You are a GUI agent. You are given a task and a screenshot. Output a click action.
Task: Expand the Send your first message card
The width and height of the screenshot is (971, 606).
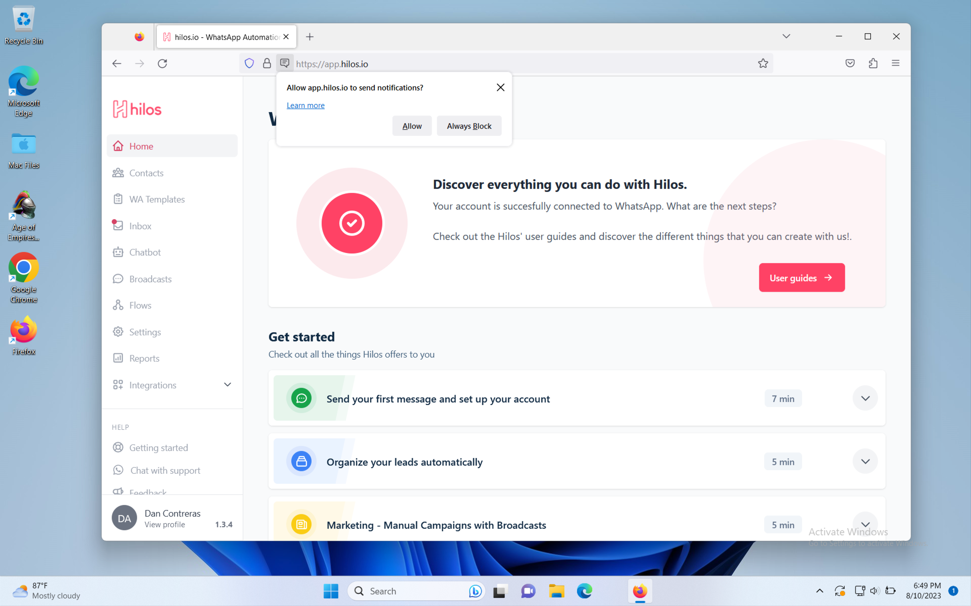(865, 398)
